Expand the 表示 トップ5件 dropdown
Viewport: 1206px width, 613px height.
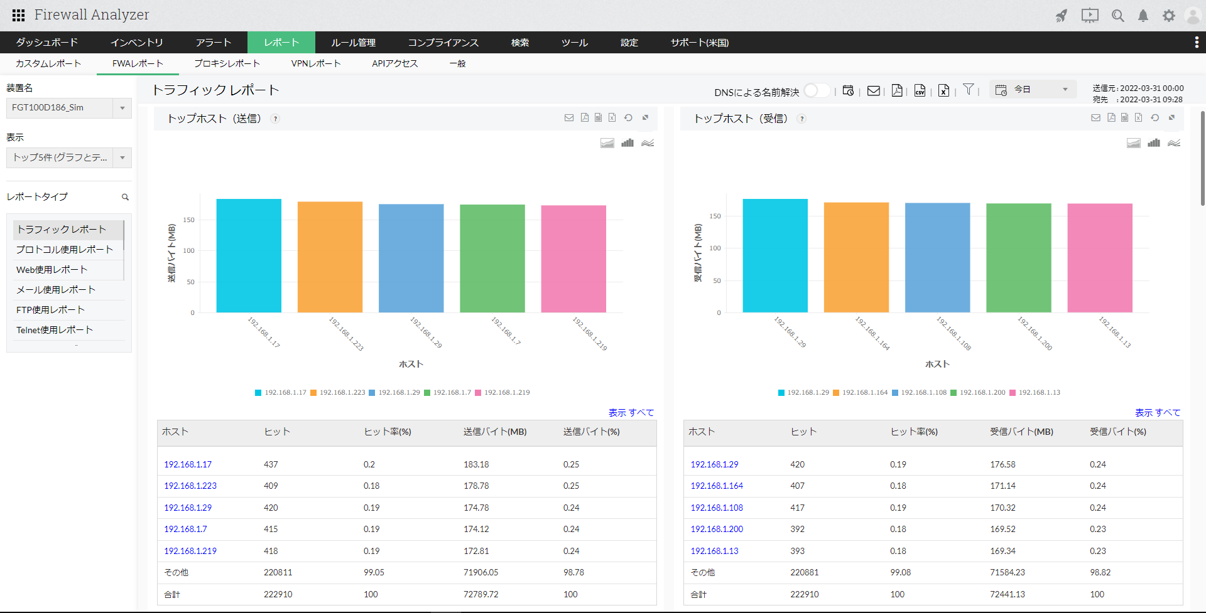coord(122,157)
